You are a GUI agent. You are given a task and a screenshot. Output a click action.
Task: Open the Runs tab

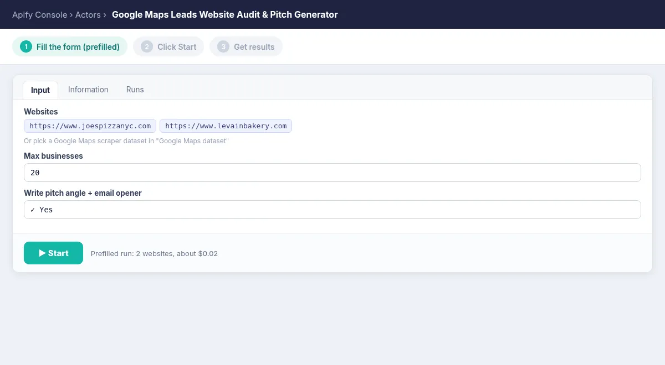pos(135,90)
